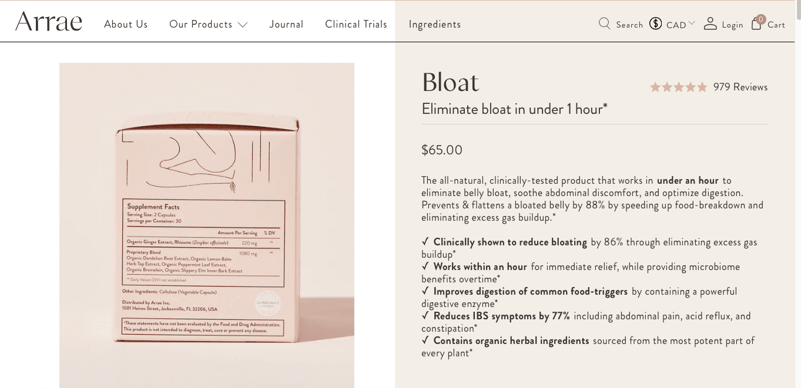
Task: Open the Clinical Trials page
Action: (356, 24)
